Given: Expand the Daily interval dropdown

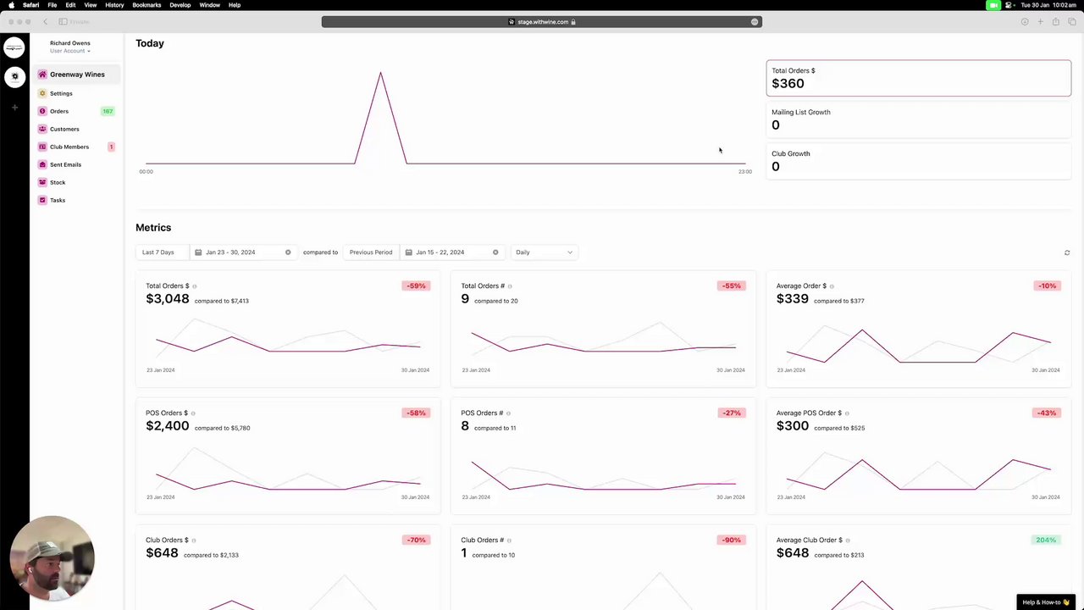Looking at the screenshot, I should (x=544, y=252).
